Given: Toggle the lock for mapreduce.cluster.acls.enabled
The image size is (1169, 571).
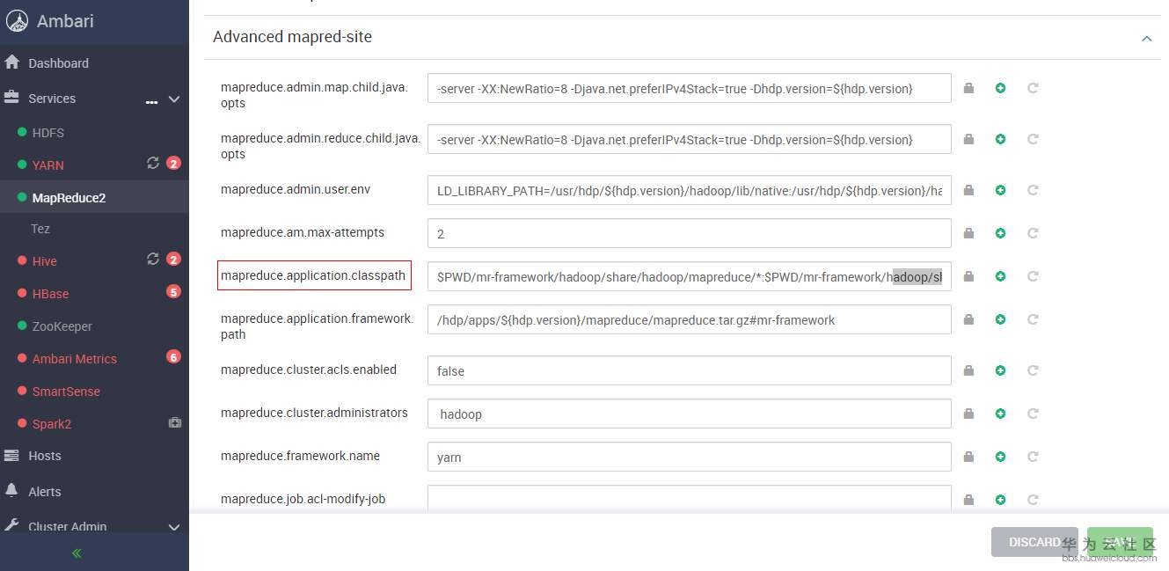Looking at the screenshot, I should click(968, 370).
